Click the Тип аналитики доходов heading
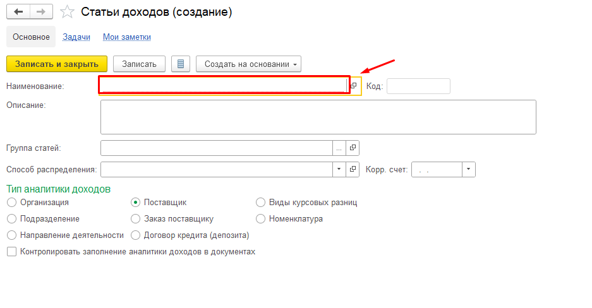 59,189
